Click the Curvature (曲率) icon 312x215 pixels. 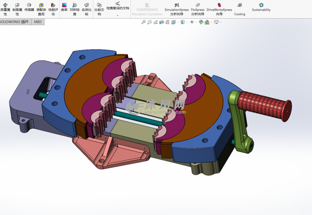64,8
